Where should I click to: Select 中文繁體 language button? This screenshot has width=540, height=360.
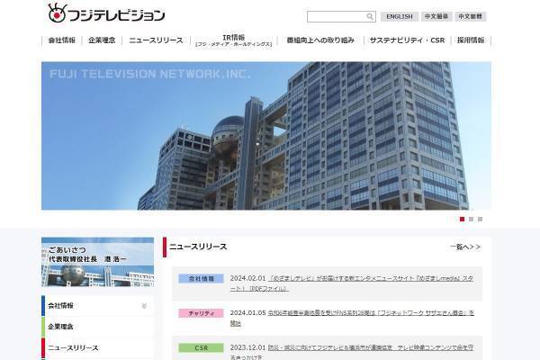click(x=470, y=16)
